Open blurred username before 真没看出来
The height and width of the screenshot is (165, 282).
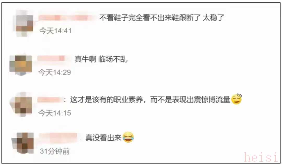point(59,138)
